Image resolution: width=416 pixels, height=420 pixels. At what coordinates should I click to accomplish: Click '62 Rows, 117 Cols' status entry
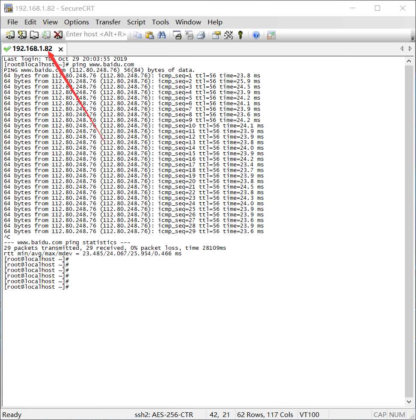265,414
